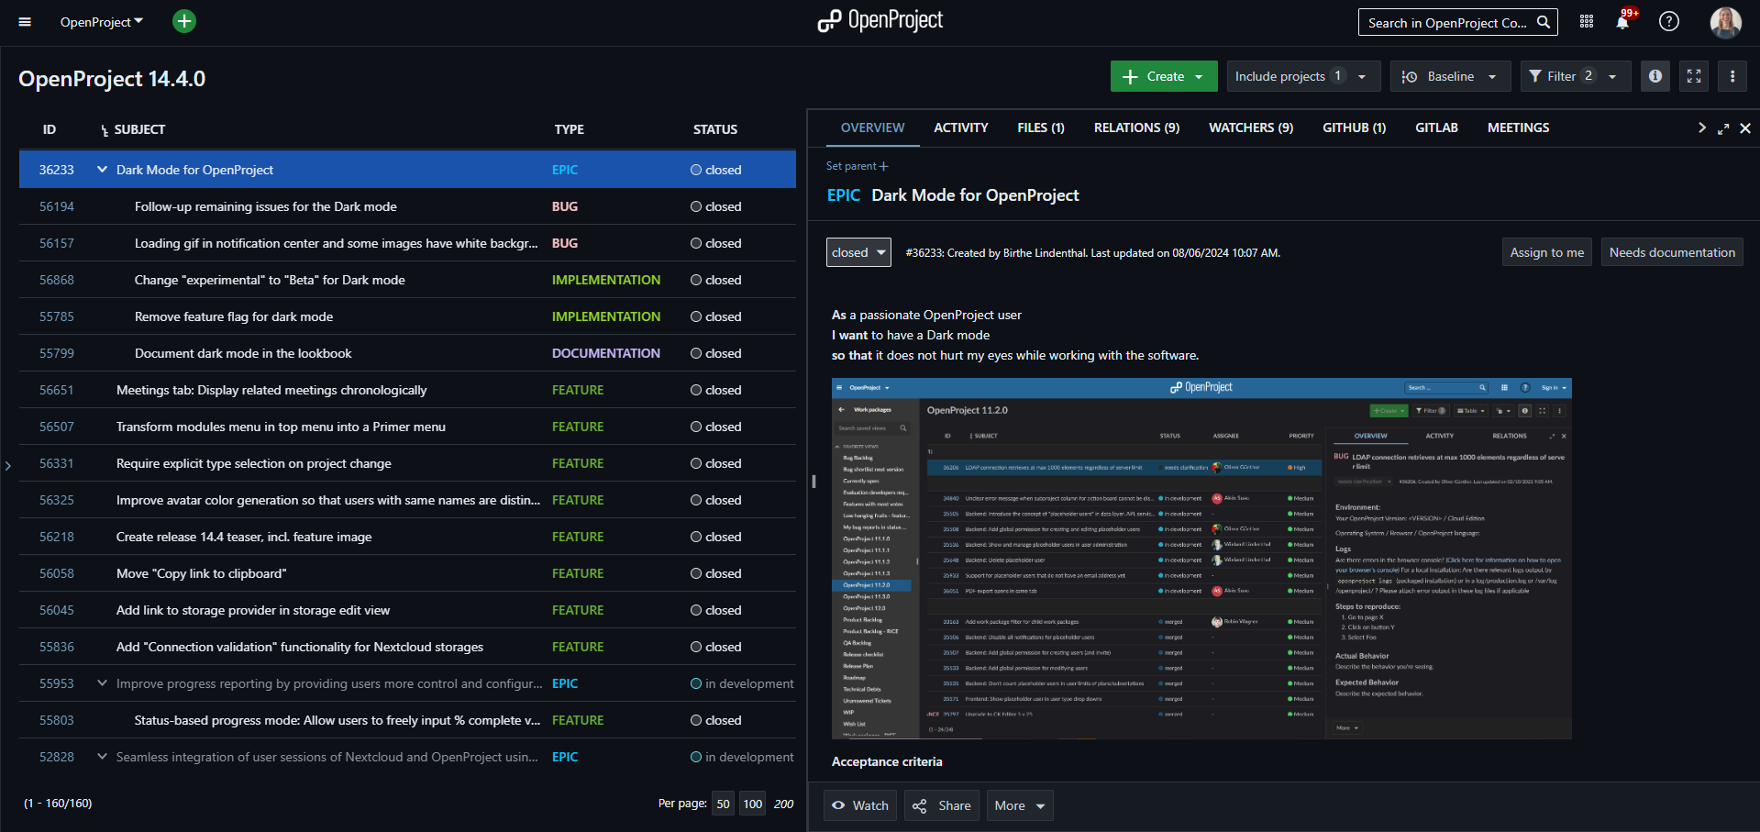Open the global hamburger menu
This screenshot has width=1760, height=832.
coord(24,21)
